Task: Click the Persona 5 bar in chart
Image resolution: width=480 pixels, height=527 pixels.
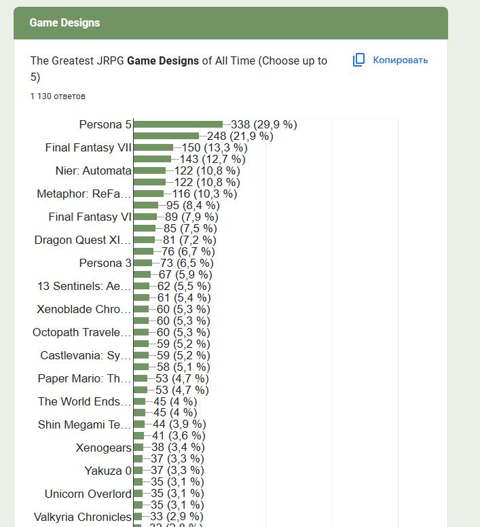Action: tap(178, 125)
